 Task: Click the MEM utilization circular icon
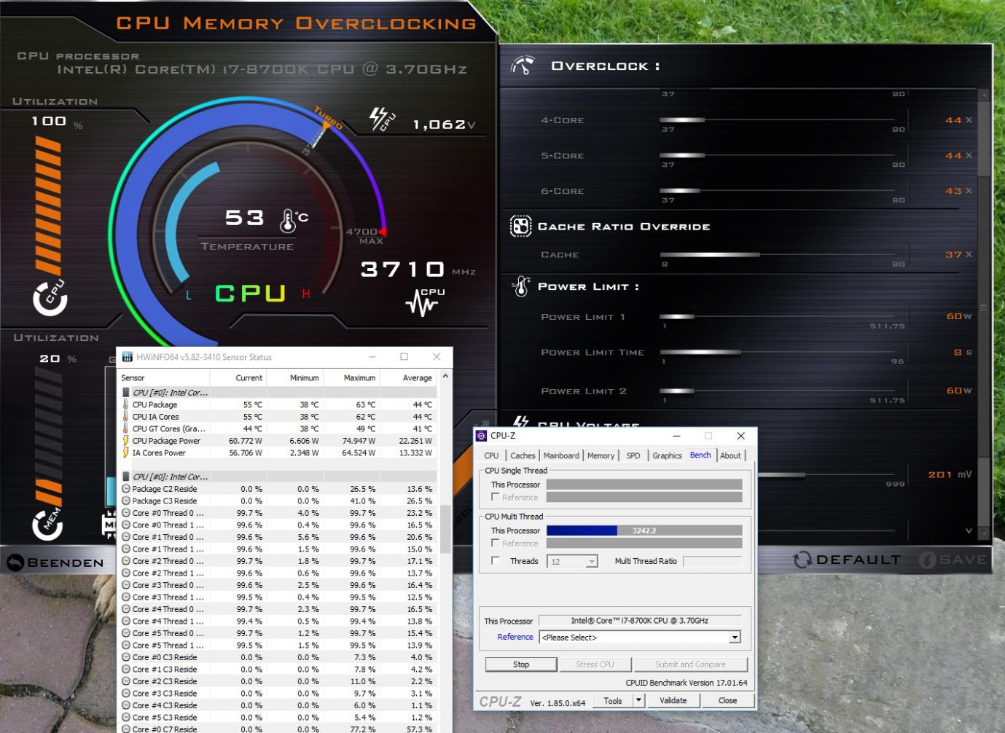tap(48, 525)
